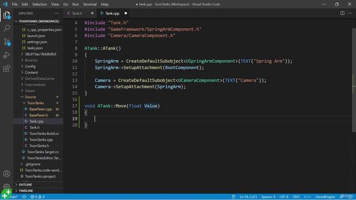The width and height of the screenshot is (356, 200).
Task: Open settings.json in explorer
Action: click(x=38, y=42)
